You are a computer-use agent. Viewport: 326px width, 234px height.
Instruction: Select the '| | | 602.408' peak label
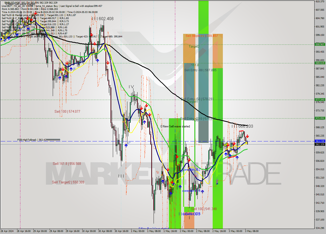[102, 19]
